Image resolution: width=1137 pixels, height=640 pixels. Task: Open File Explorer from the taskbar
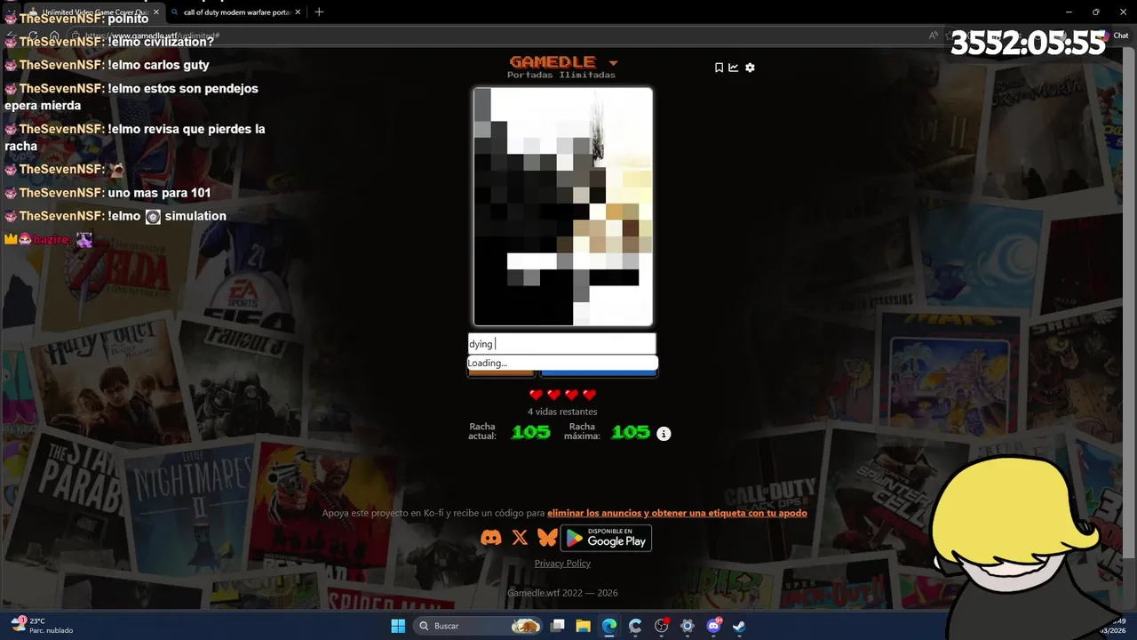tap(584, 626)
